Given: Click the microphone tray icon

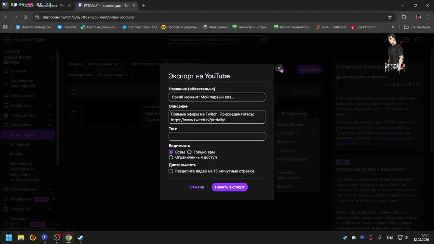Looking at the screenshot, I should point(380,238).
